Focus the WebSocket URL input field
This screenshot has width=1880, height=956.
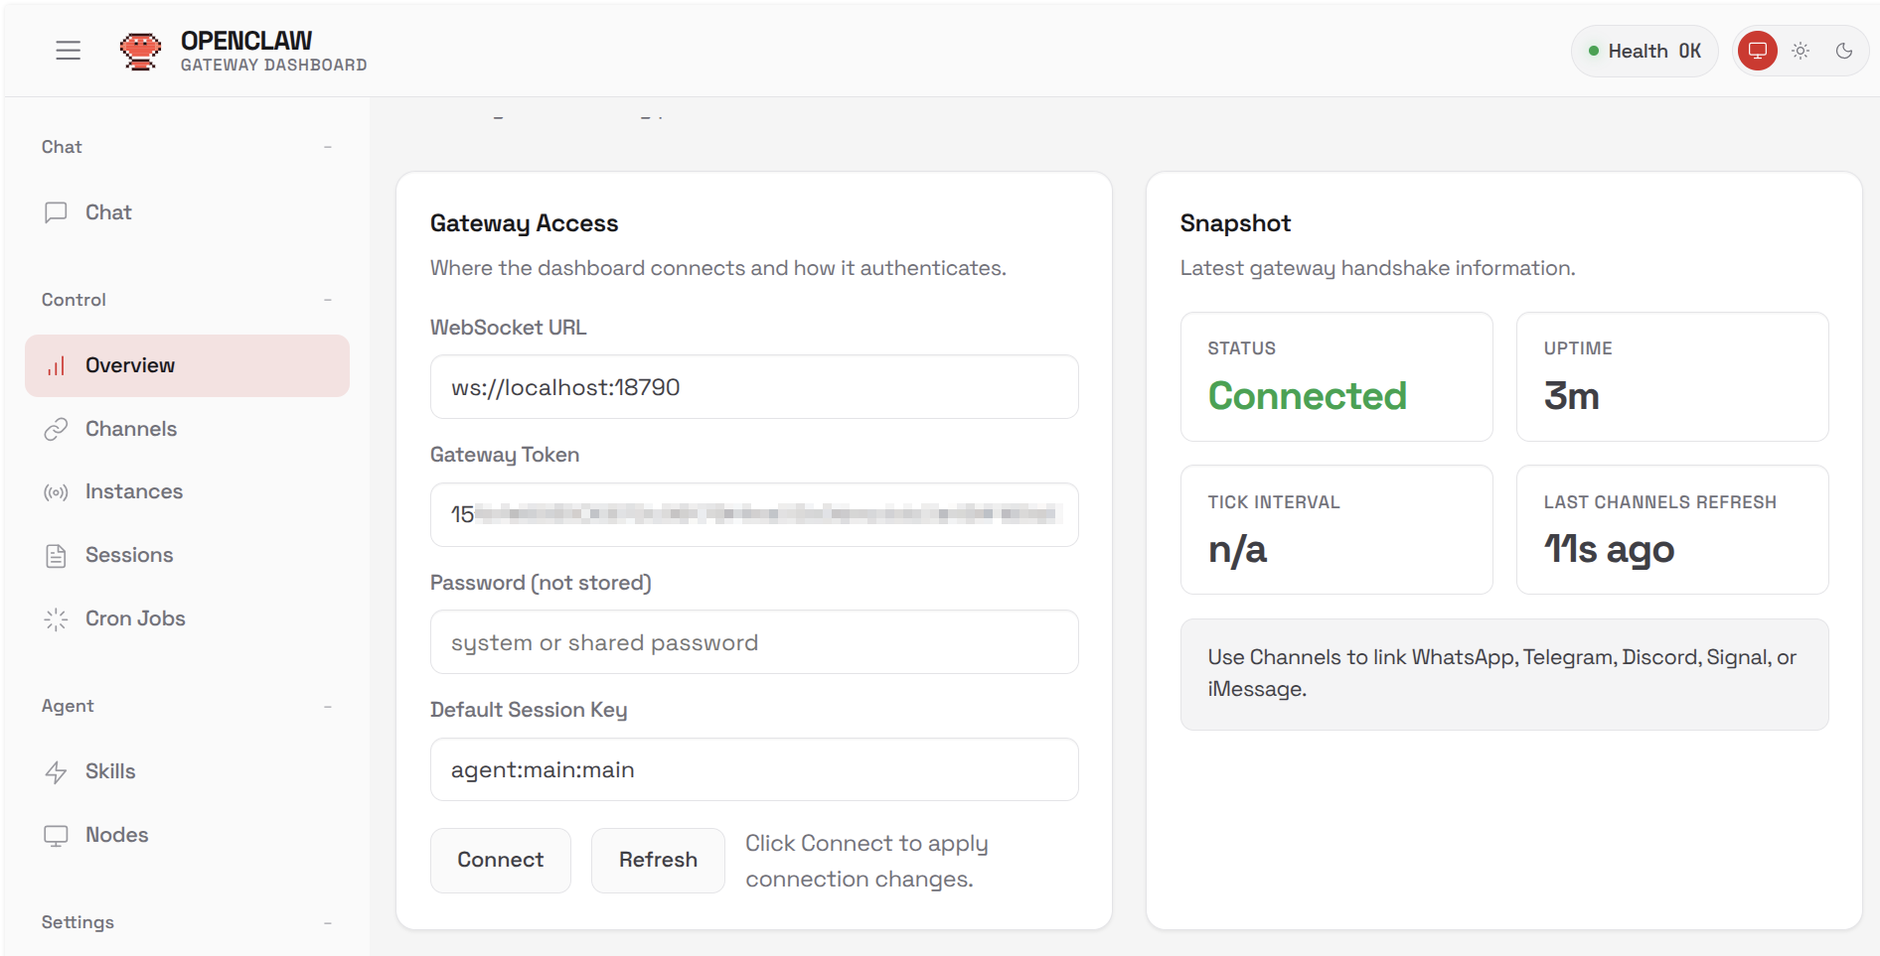coord(753,387)
